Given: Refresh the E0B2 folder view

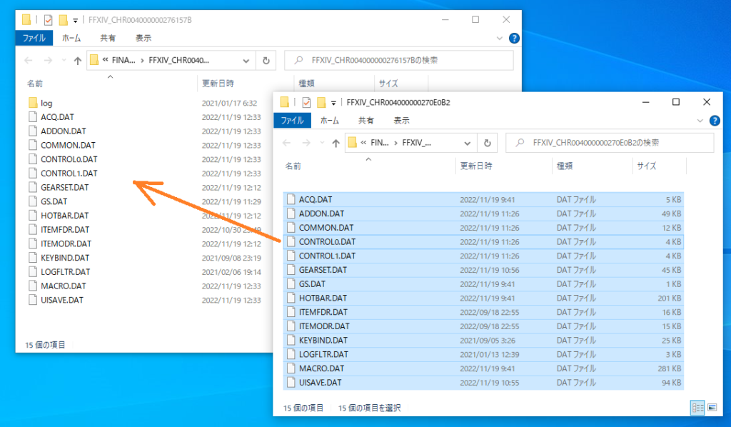Looking at the screenshot, I should (x=488, y=143).
